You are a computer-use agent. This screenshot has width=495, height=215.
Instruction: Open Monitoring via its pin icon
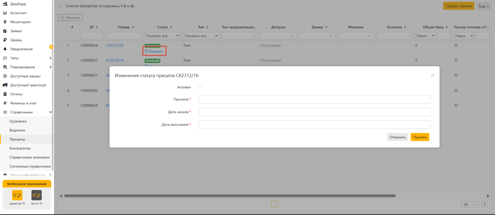[x=5, y=22]
